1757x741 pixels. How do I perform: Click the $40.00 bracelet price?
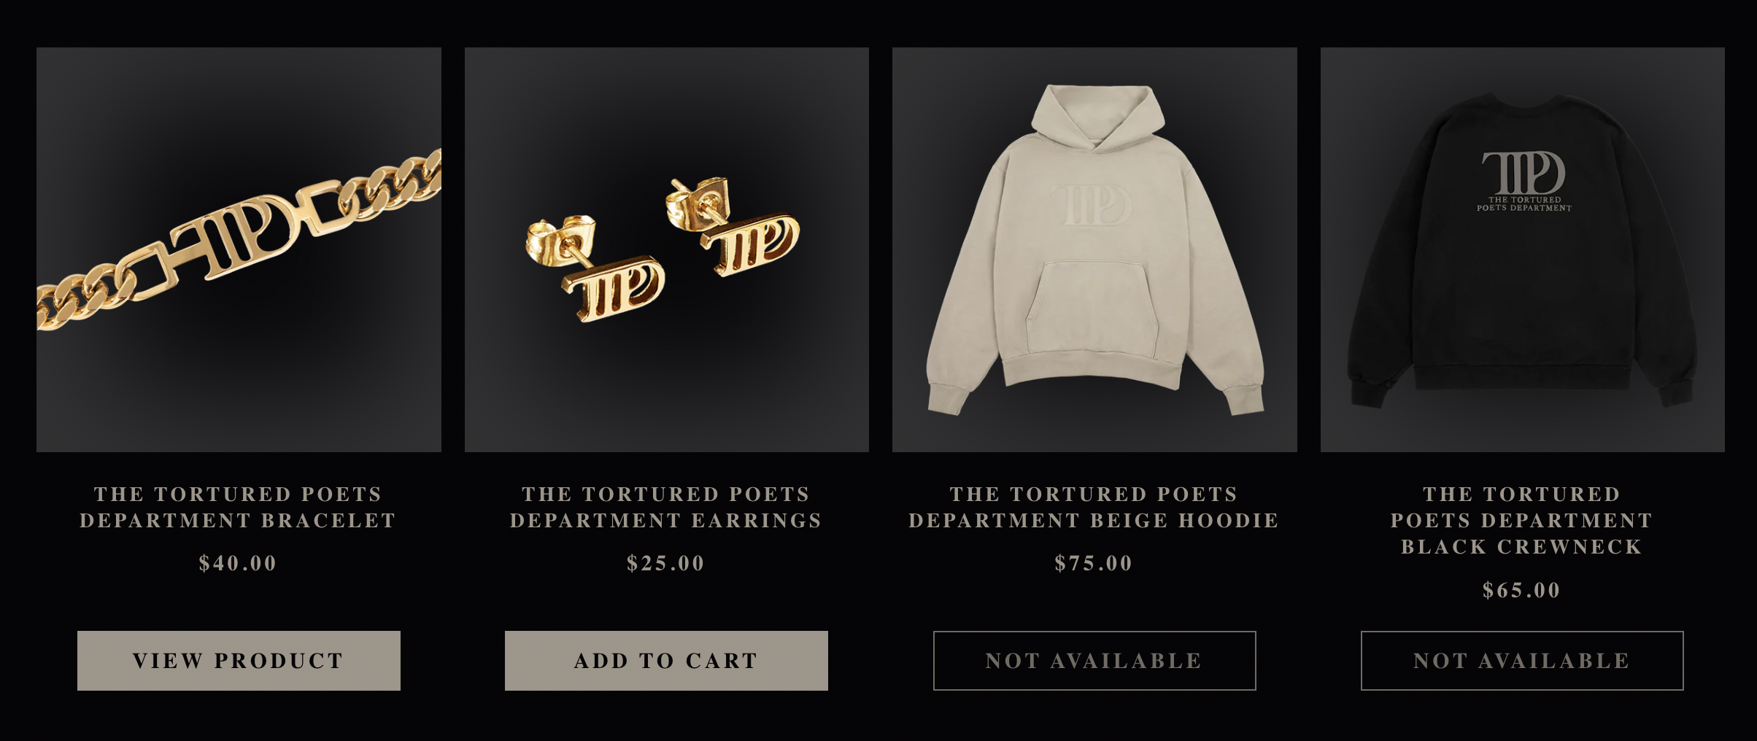coord(239,563)
